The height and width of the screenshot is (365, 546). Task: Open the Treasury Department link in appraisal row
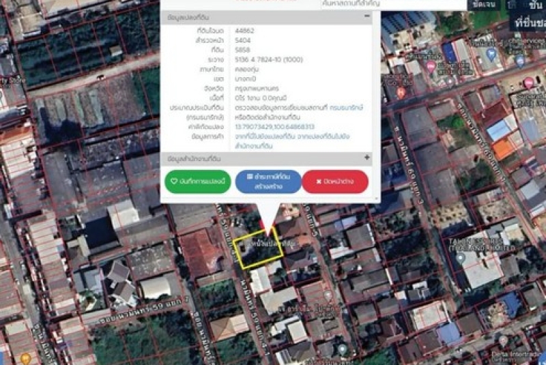[x=346, y=108]
